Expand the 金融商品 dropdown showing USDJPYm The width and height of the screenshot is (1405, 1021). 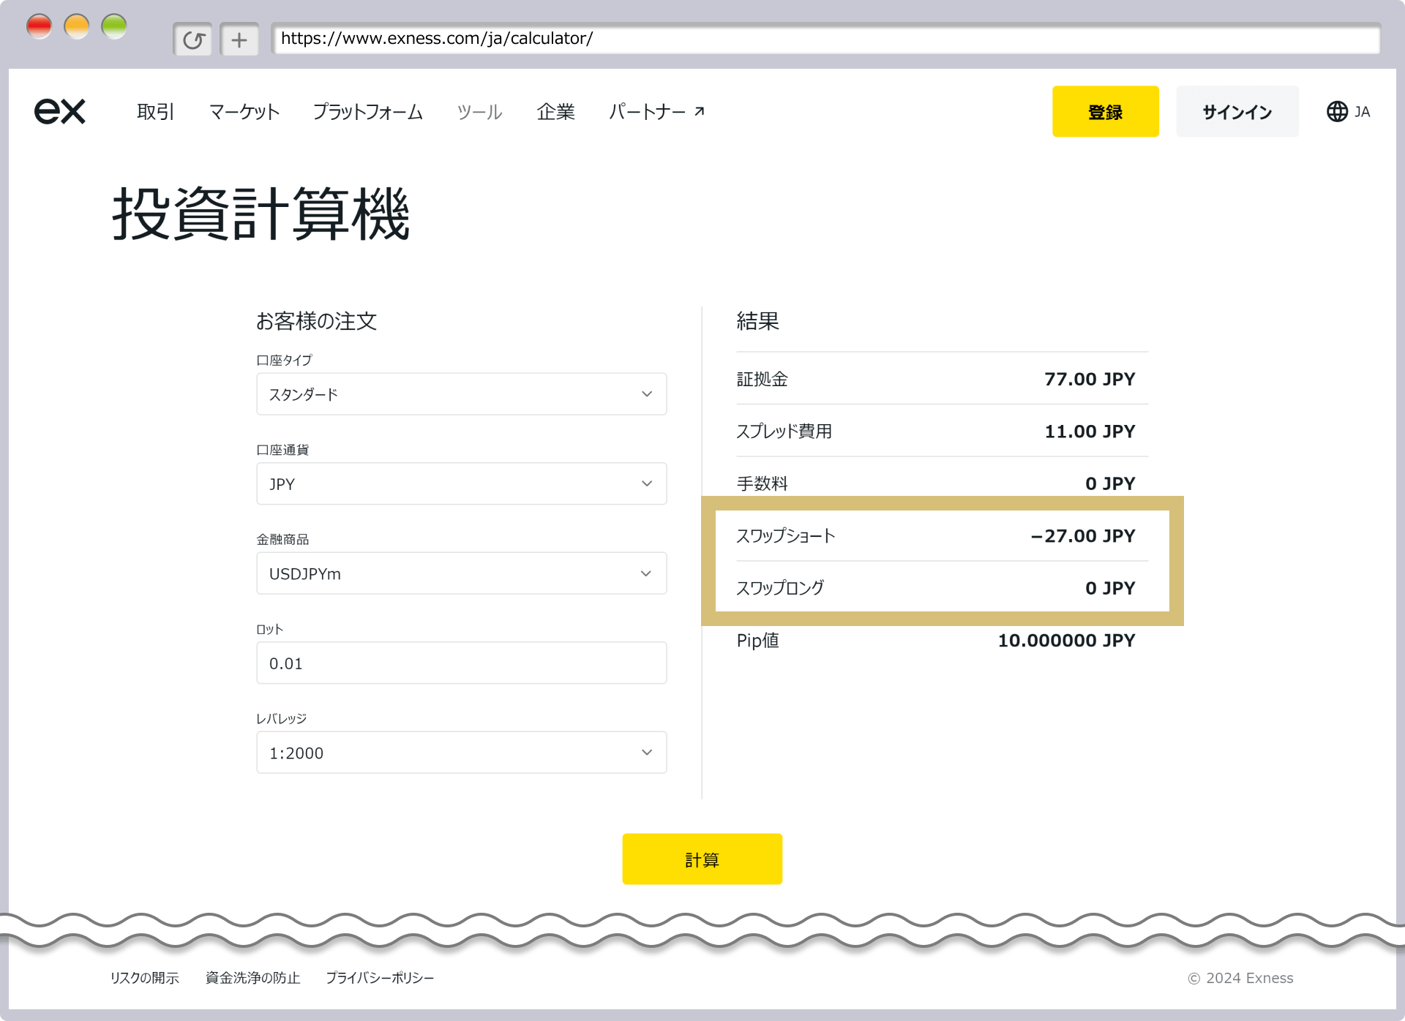[461, 573]
